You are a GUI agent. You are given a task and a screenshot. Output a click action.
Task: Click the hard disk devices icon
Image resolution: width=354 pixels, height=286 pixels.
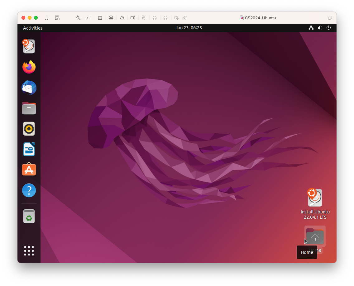pyautogui.click(x=100, y=18)
